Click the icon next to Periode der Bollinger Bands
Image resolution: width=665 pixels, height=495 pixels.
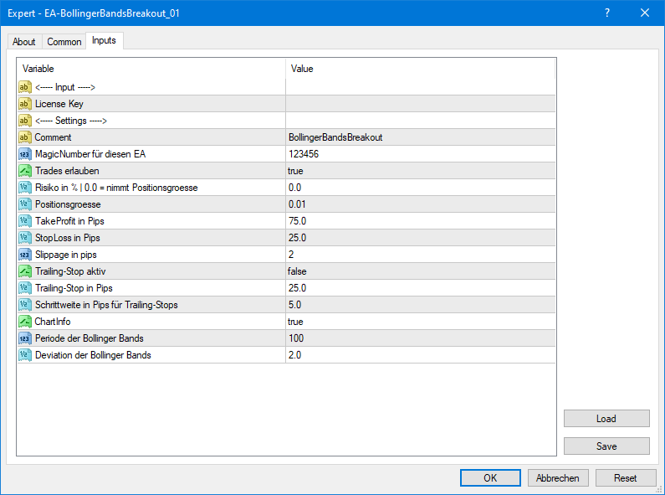tap(25, 338)
